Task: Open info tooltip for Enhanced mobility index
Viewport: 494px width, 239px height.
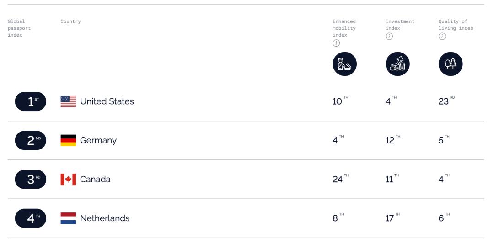Action: coord(336,43)
